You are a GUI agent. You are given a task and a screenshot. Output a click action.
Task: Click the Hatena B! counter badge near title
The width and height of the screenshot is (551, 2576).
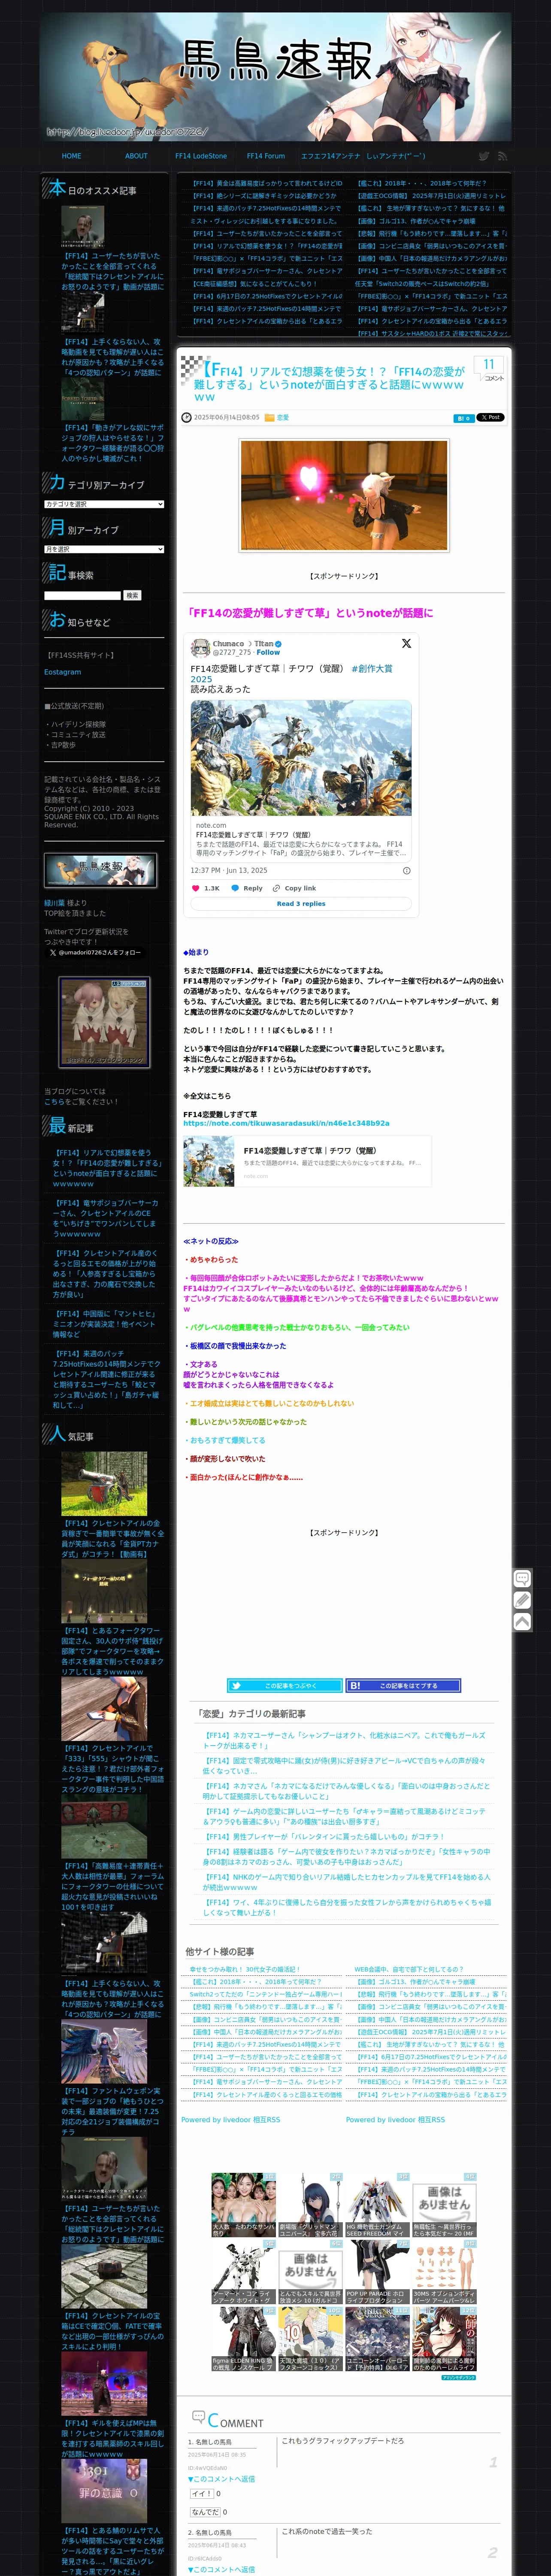(x=463, y=418)
